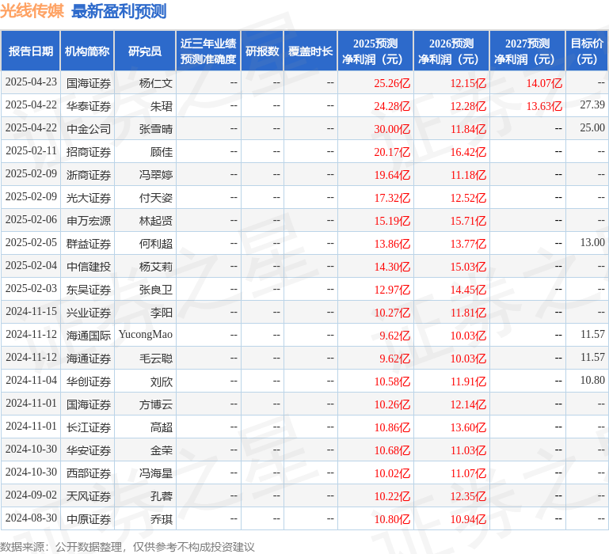Select the 2025预测净利润 column header
The image size is (609, 554).
375,51
